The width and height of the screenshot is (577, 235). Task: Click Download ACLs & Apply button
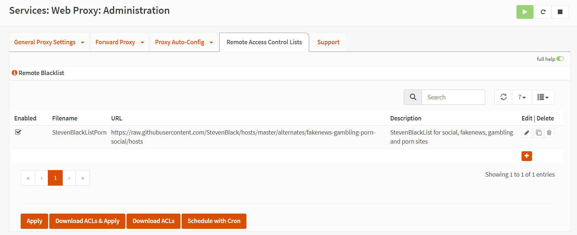tap(87, 221)
